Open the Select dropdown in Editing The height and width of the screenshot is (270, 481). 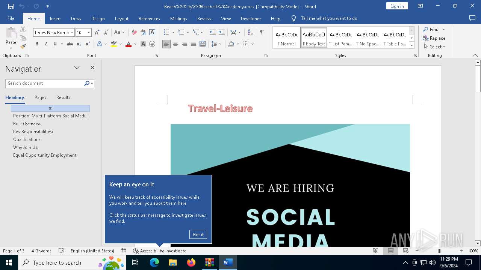pos(435,47)
